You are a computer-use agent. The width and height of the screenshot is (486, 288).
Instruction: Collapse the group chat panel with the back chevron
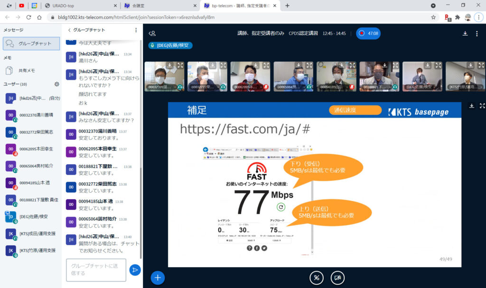pyautogui.click(x=69, y=30)
